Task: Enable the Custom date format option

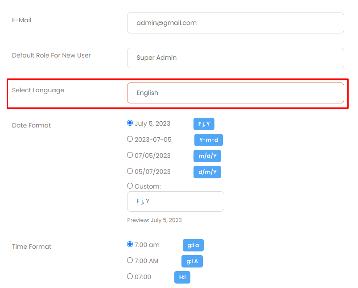Action: click(130, 186)
